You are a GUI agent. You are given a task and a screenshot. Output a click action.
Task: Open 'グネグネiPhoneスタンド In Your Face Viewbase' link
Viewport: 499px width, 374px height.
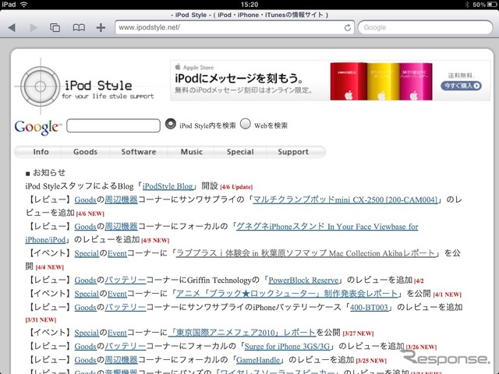pyautogui.click(x=327, y=227)
